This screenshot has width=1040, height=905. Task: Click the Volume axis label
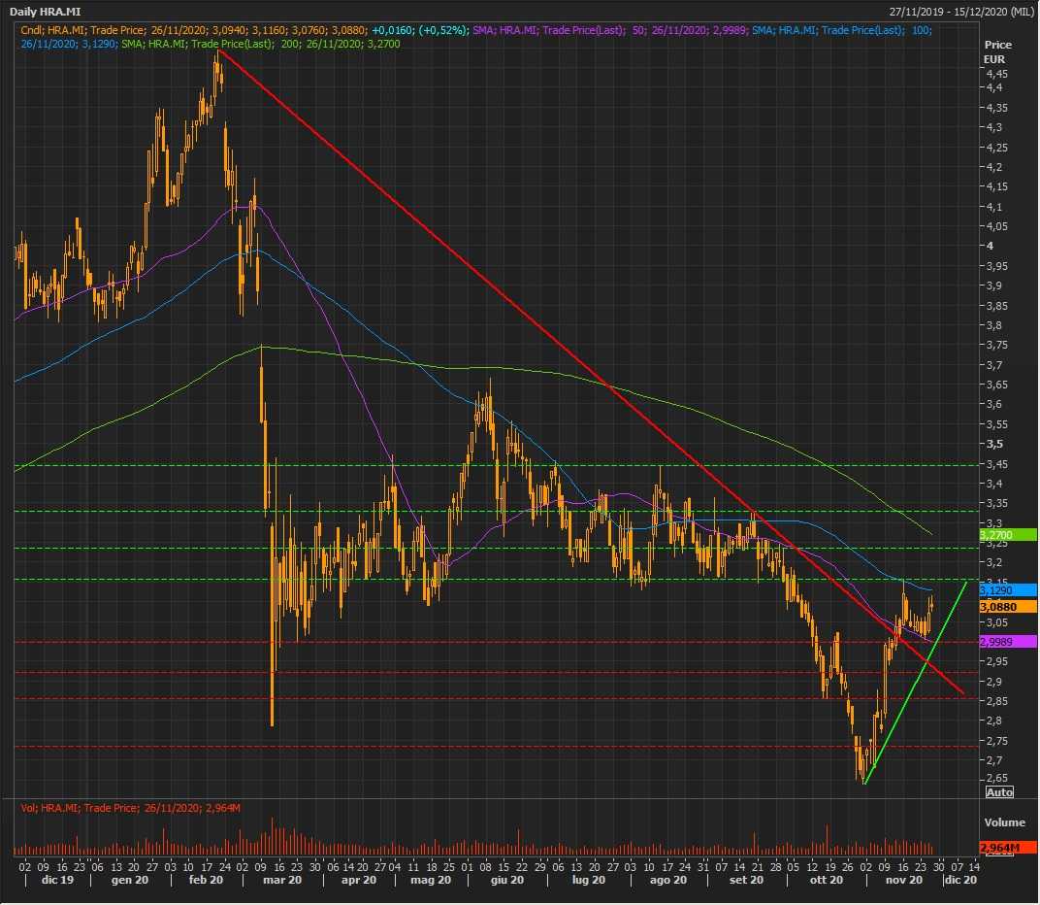(x=1003, y=822)
